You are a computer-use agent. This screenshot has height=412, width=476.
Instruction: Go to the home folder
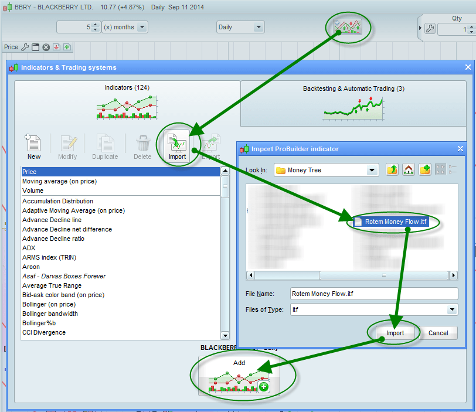point(409,170)
